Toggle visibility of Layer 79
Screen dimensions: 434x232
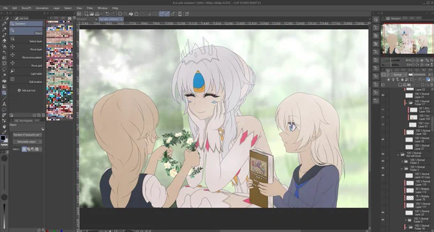tap(383, 198)
